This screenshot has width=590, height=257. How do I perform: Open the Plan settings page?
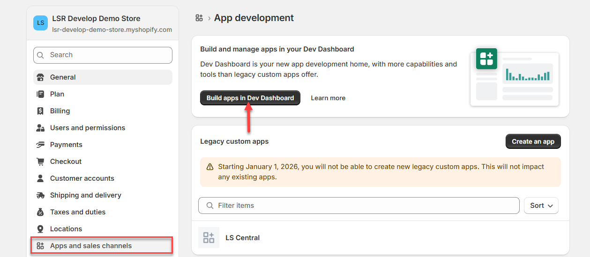pos(57,94)
